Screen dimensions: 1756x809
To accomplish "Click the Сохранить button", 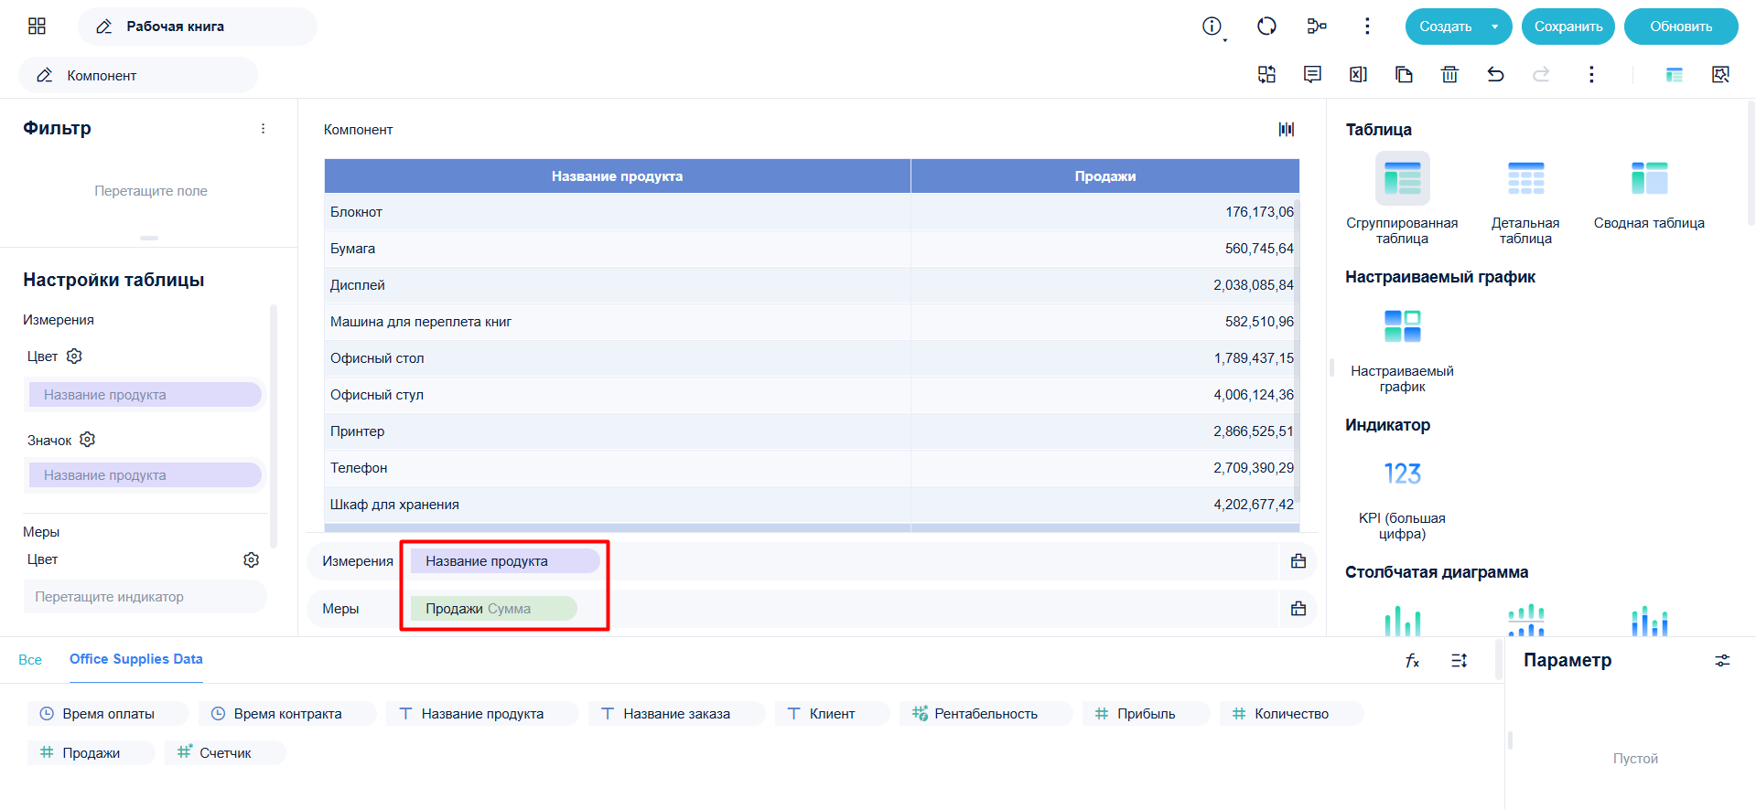I will (x=1568, y=27).
